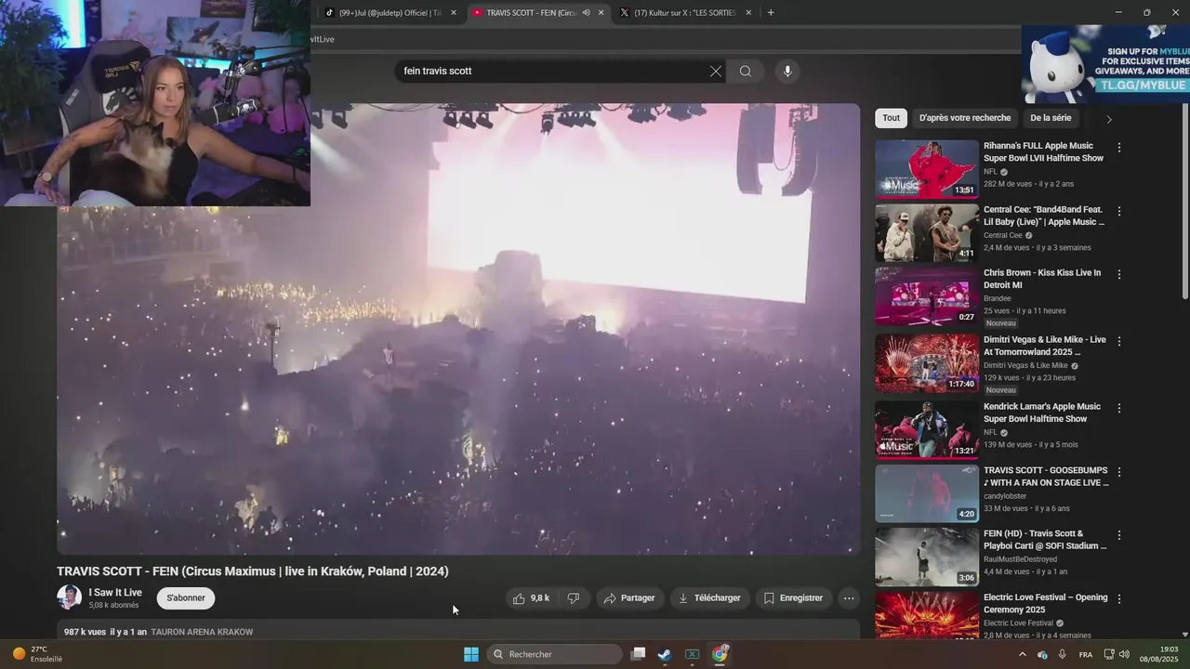Start voice search with the microphone icon
The height and width of the screenshot is (669, 1190).
point(787,72)
